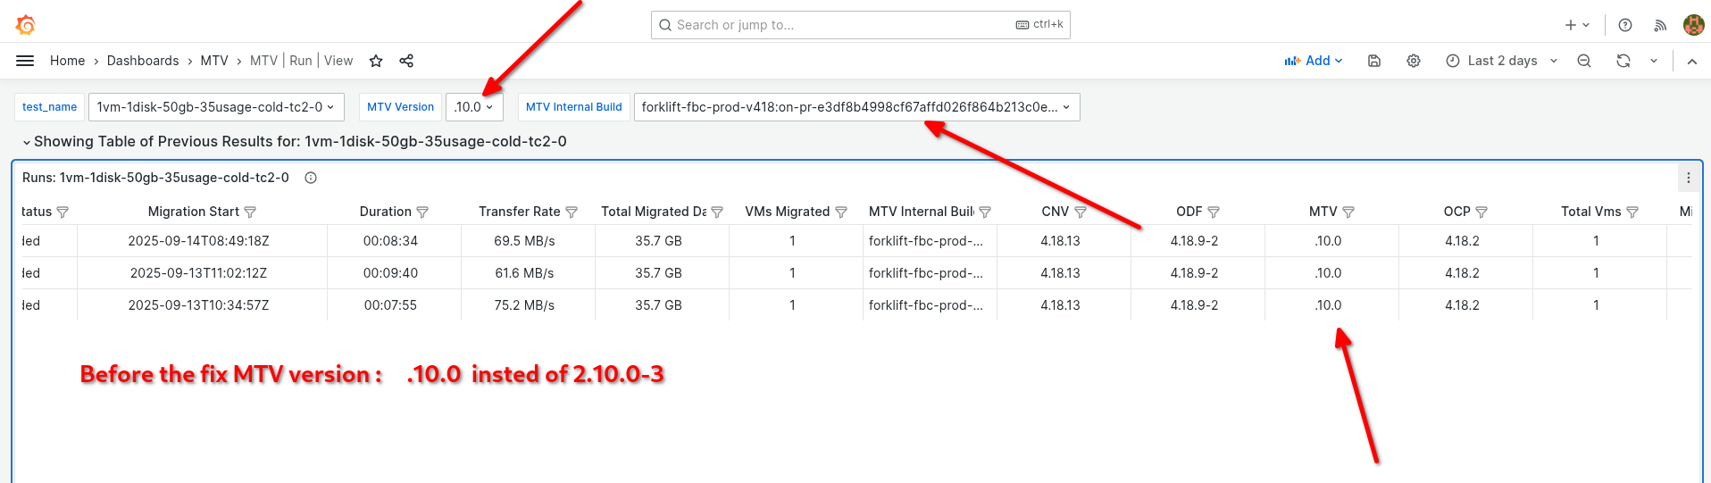Sort by VMs Migrated column header

click(x=787, y=212)
